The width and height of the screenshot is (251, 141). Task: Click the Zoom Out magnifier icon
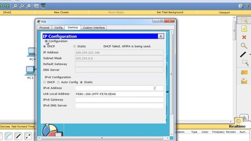click(x=28, y=6)
